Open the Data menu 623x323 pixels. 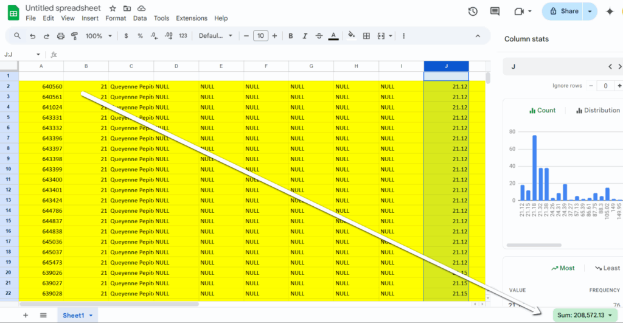tap(140, 18)
